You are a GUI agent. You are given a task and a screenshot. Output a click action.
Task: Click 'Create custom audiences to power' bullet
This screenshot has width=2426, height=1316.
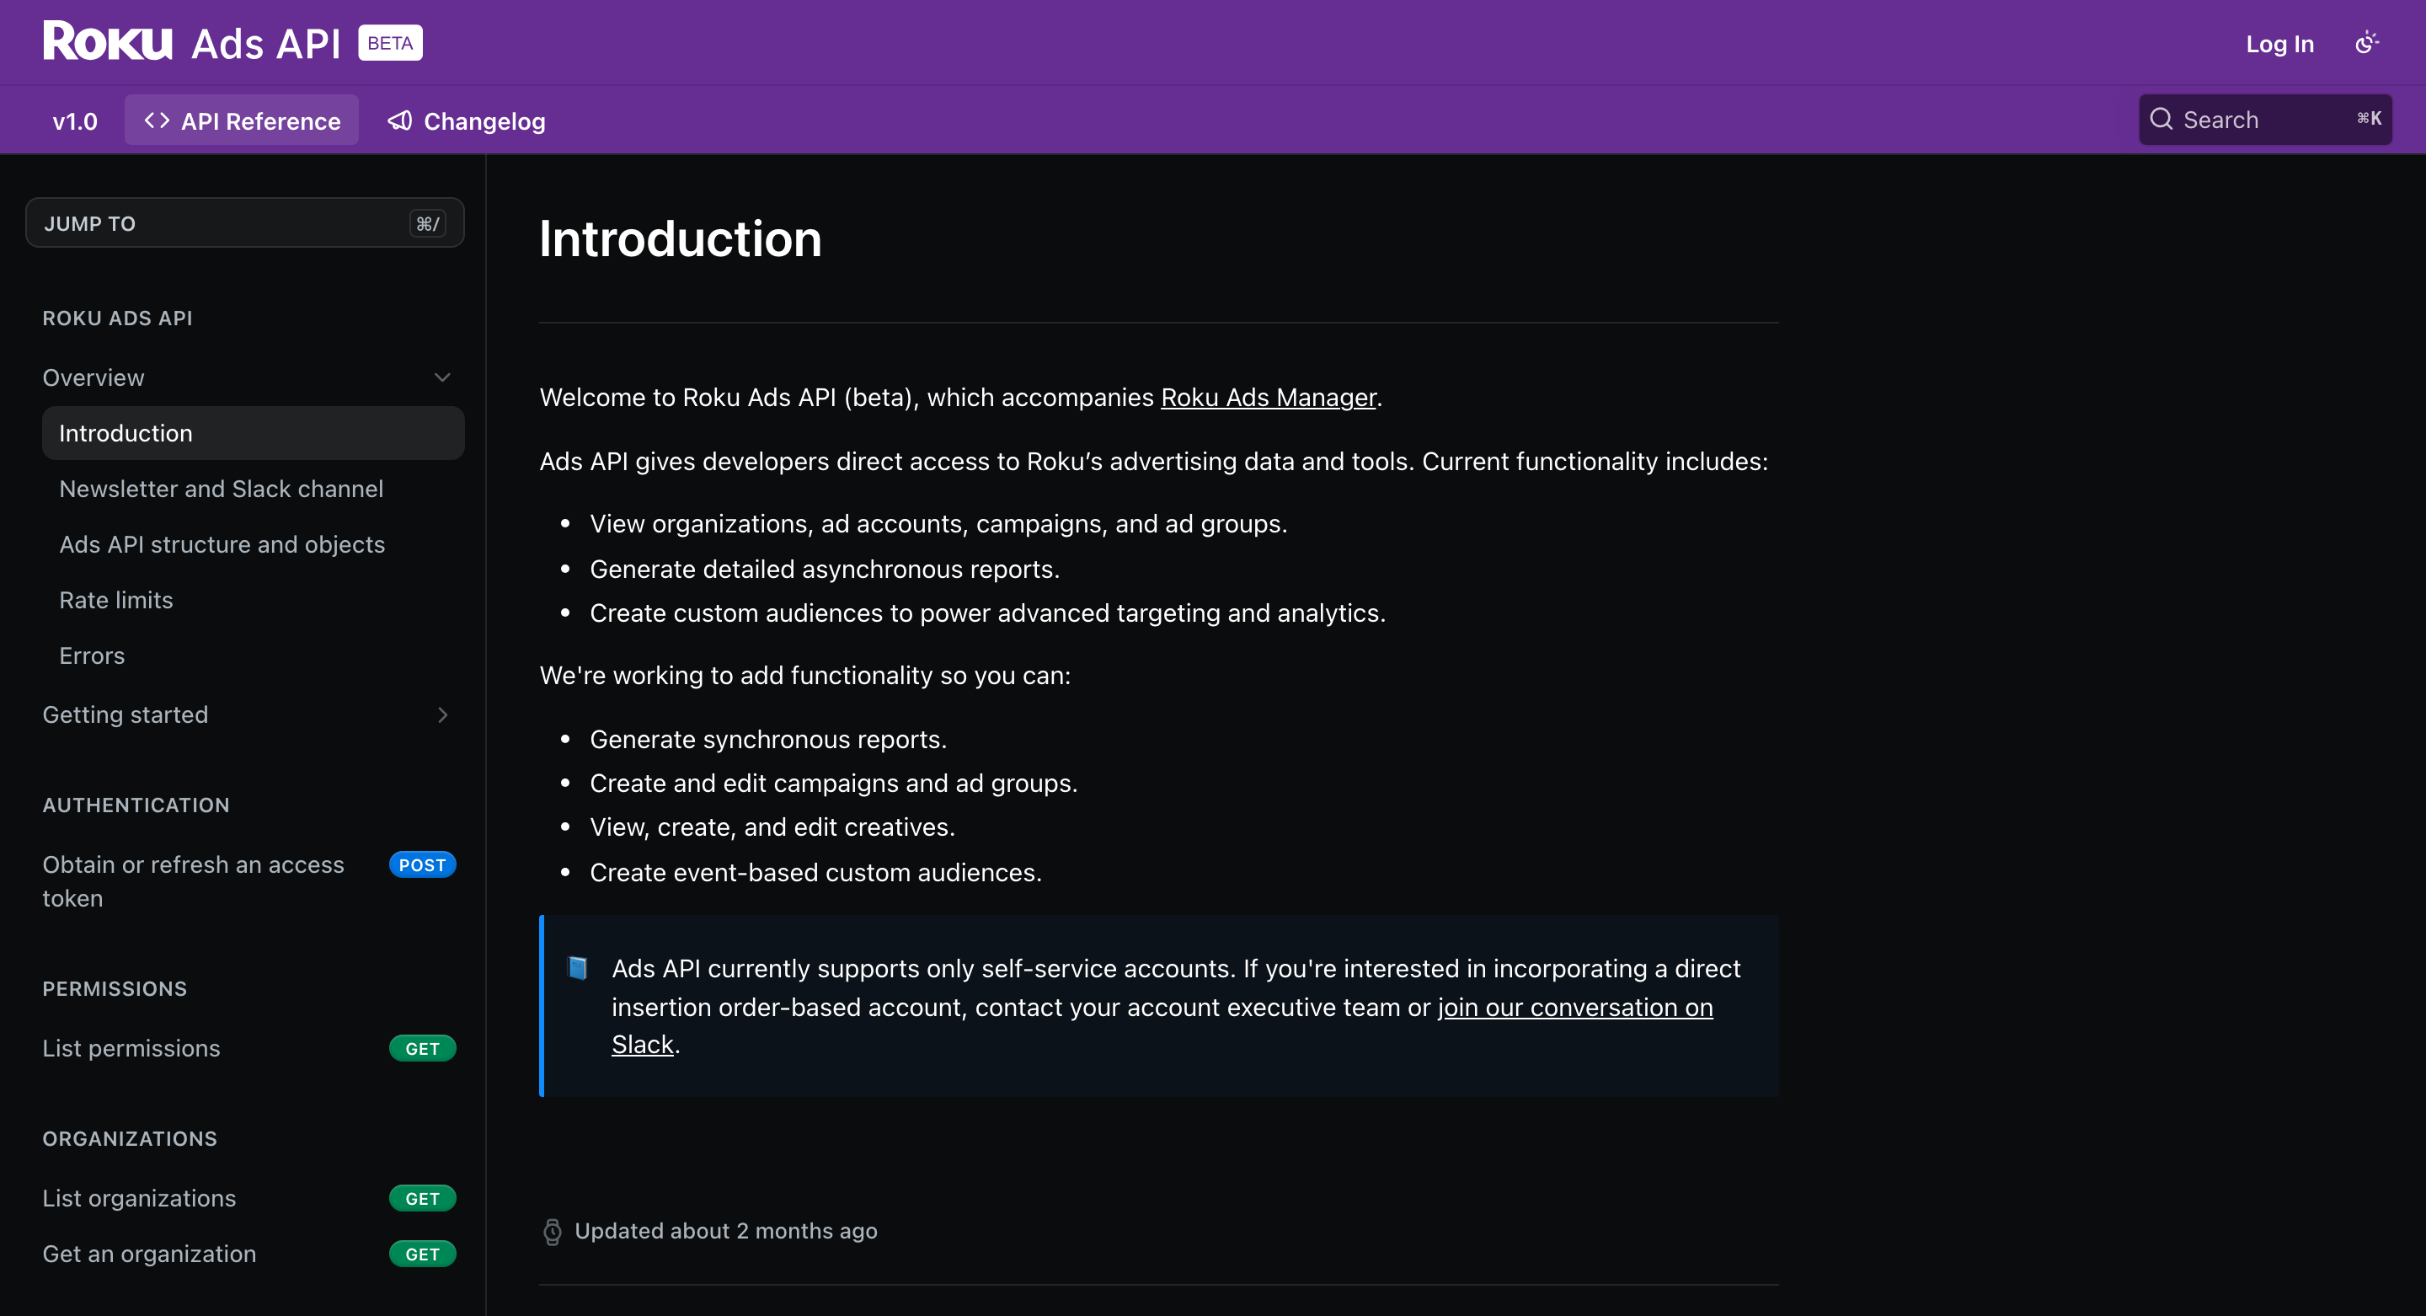point(987,613)
